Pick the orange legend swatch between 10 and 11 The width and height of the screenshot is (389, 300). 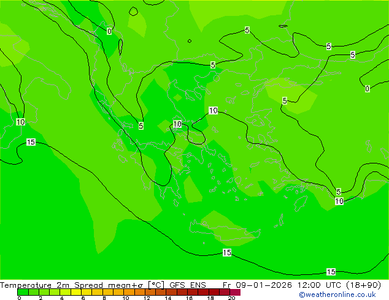[x=129, y=292]
